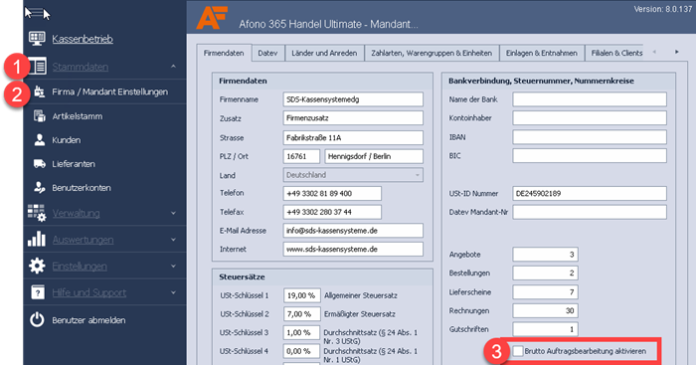Click the PLZ field showing 16761
Viewport: 696px width, 365px height.
[301, 156]
